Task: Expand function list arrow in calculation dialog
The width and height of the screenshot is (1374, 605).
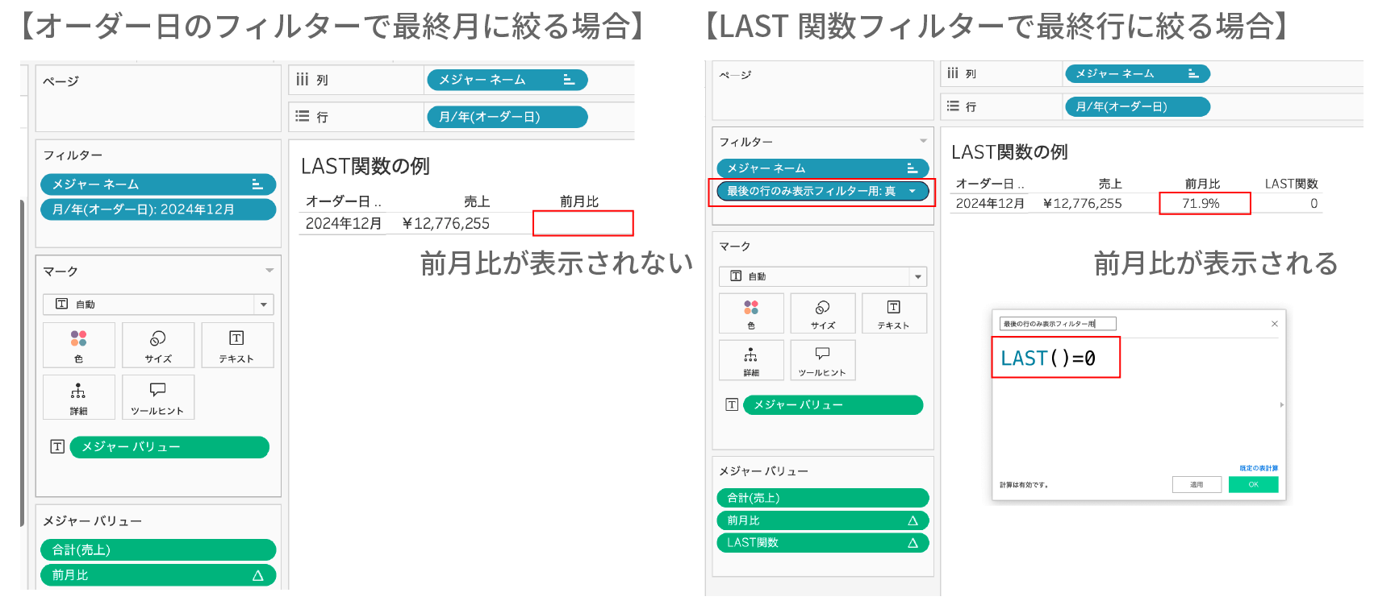Action: coord(1282,404)
